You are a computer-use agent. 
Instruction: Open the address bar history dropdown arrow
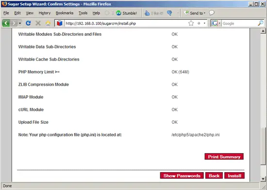tap(204, 23)
